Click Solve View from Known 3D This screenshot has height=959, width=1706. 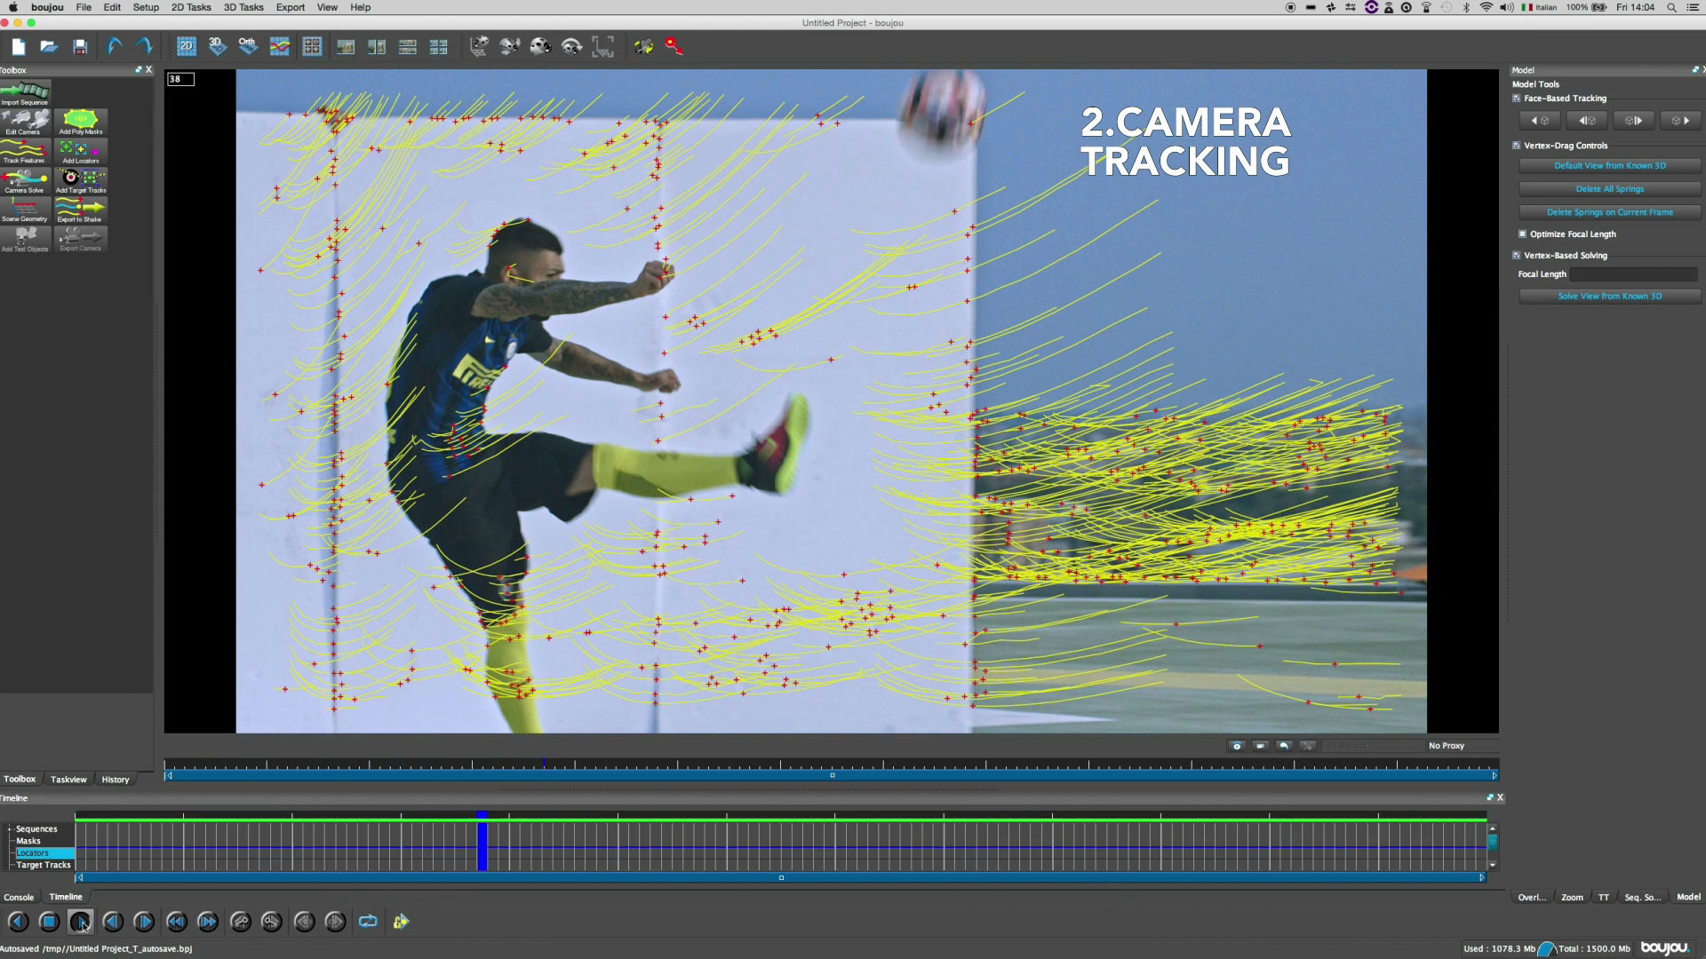point(1609,297)
